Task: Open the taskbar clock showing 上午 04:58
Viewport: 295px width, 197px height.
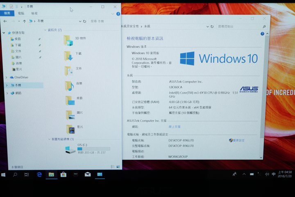Action: click(x=285, y=174)
